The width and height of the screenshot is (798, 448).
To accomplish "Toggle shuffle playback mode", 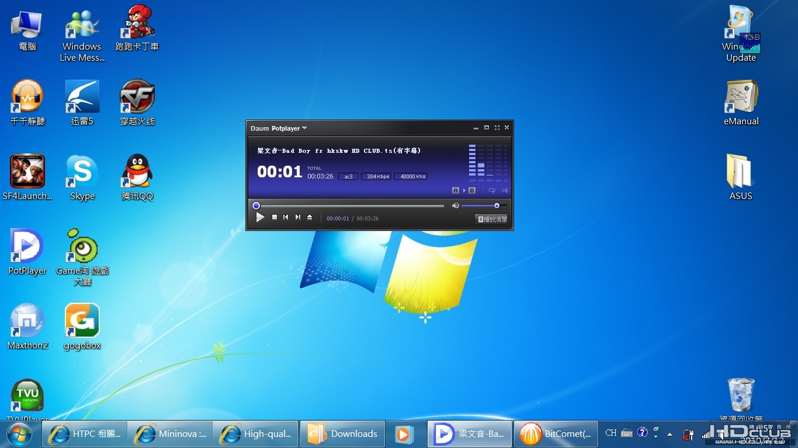I will tap(504, 190).
